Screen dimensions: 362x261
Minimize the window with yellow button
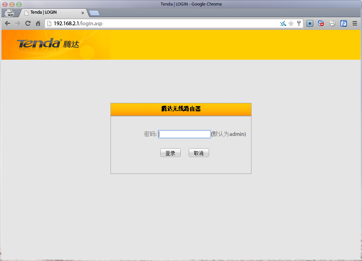12,5
